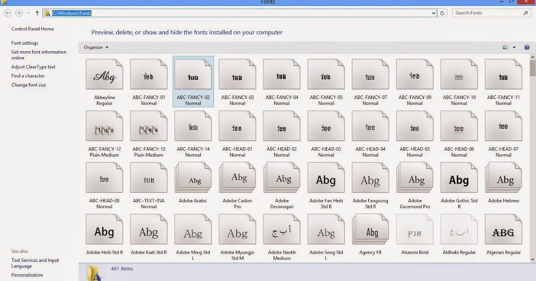The height and width of the screenshot is (281, 536).
Task: Select Adobe Kaiti Std R font icon
Action: click(149, 230)
